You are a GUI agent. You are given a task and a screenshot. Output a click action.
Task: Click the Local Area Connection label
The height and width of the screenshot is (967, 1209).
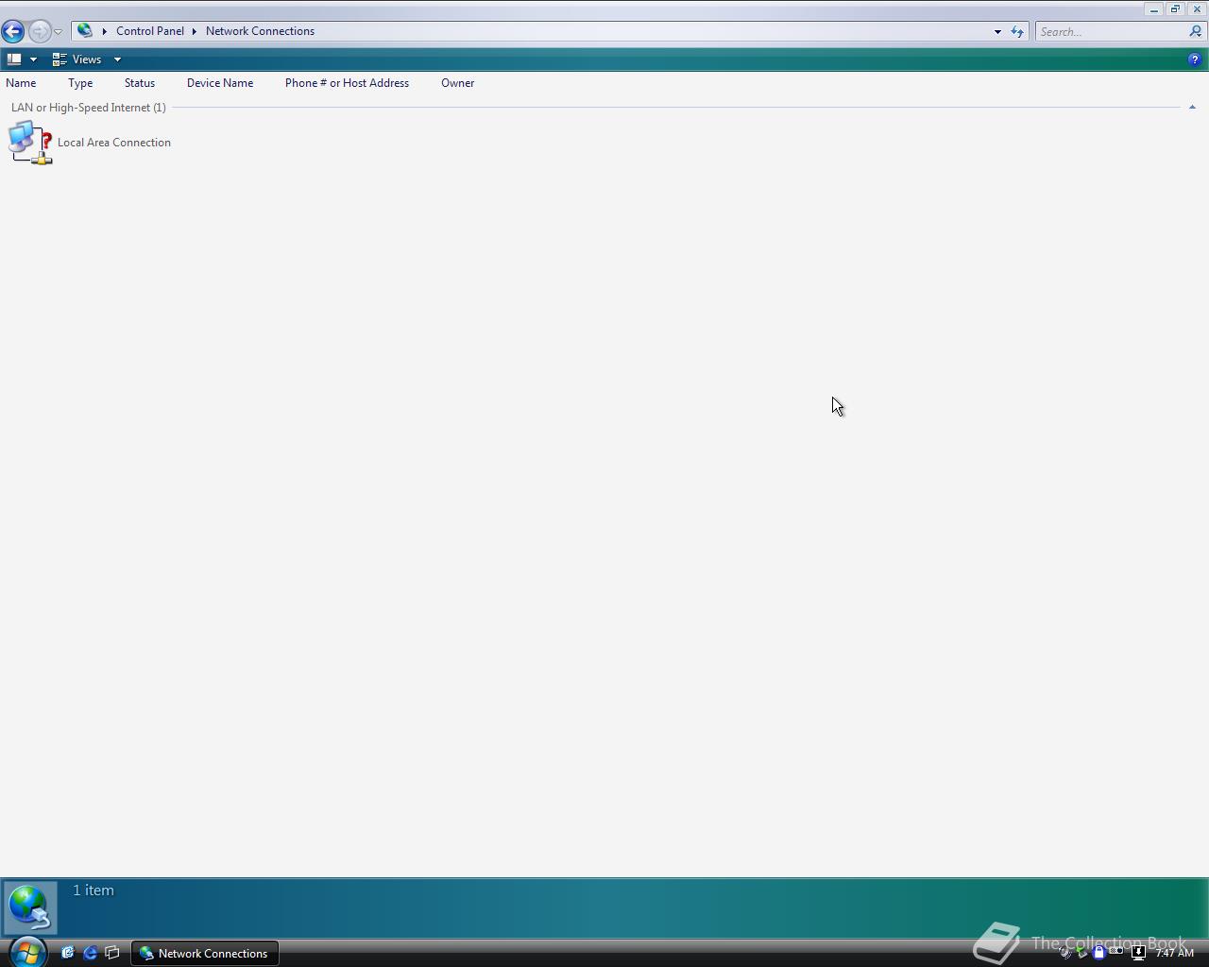(114, 143)
